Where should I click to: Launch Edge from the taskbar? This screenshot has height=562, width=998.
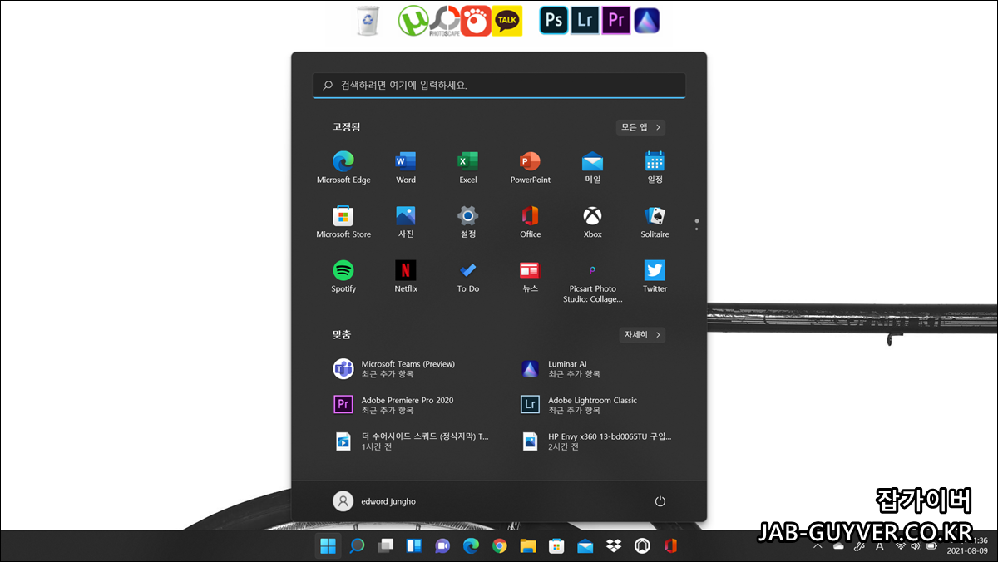click(471, 546)
